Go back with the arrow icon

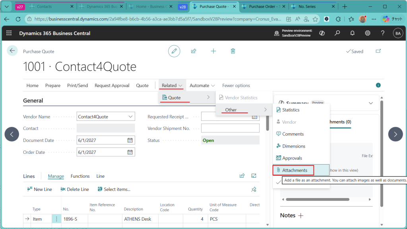tap(12, 50)
